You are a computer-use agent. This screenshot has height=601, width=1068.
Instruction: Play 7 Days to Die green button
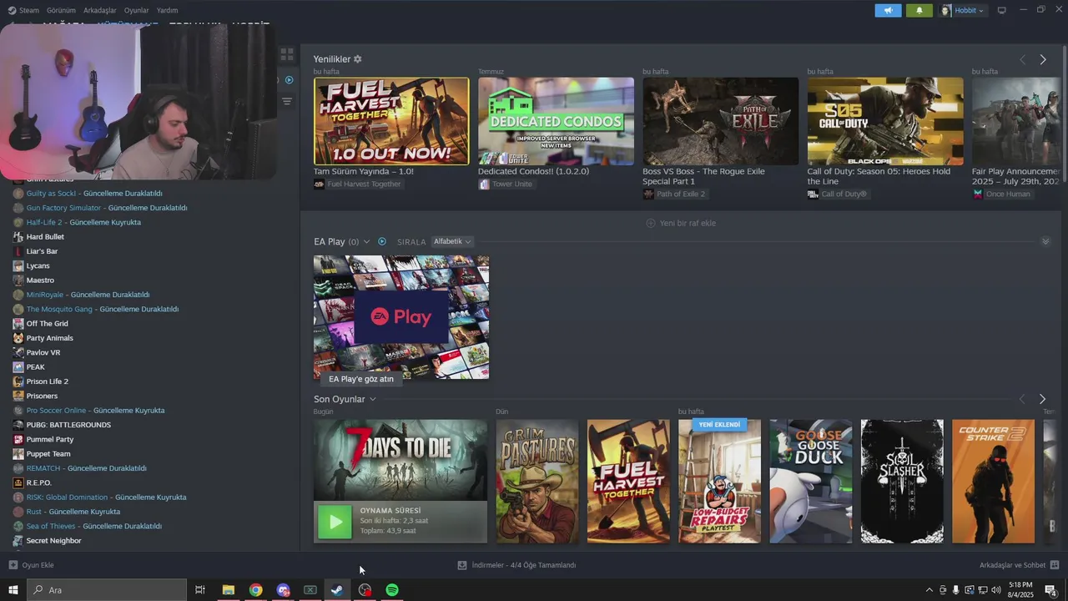[x=335, y=523]
